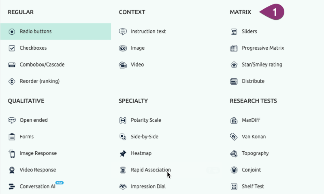Select the Combobox/Cascade icon
The height and width of the screenshot is (194, 324).
pyautogui.click(x=12, y=65)
